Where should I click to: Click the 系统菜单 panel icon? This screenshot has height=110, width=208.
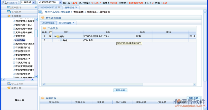pyautogui.click(x=9, y=16)
